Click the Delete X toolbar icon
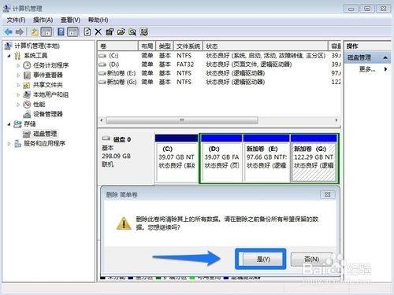Screen dimensions: 394x295 pyautogui.click(x=98, y=32)
